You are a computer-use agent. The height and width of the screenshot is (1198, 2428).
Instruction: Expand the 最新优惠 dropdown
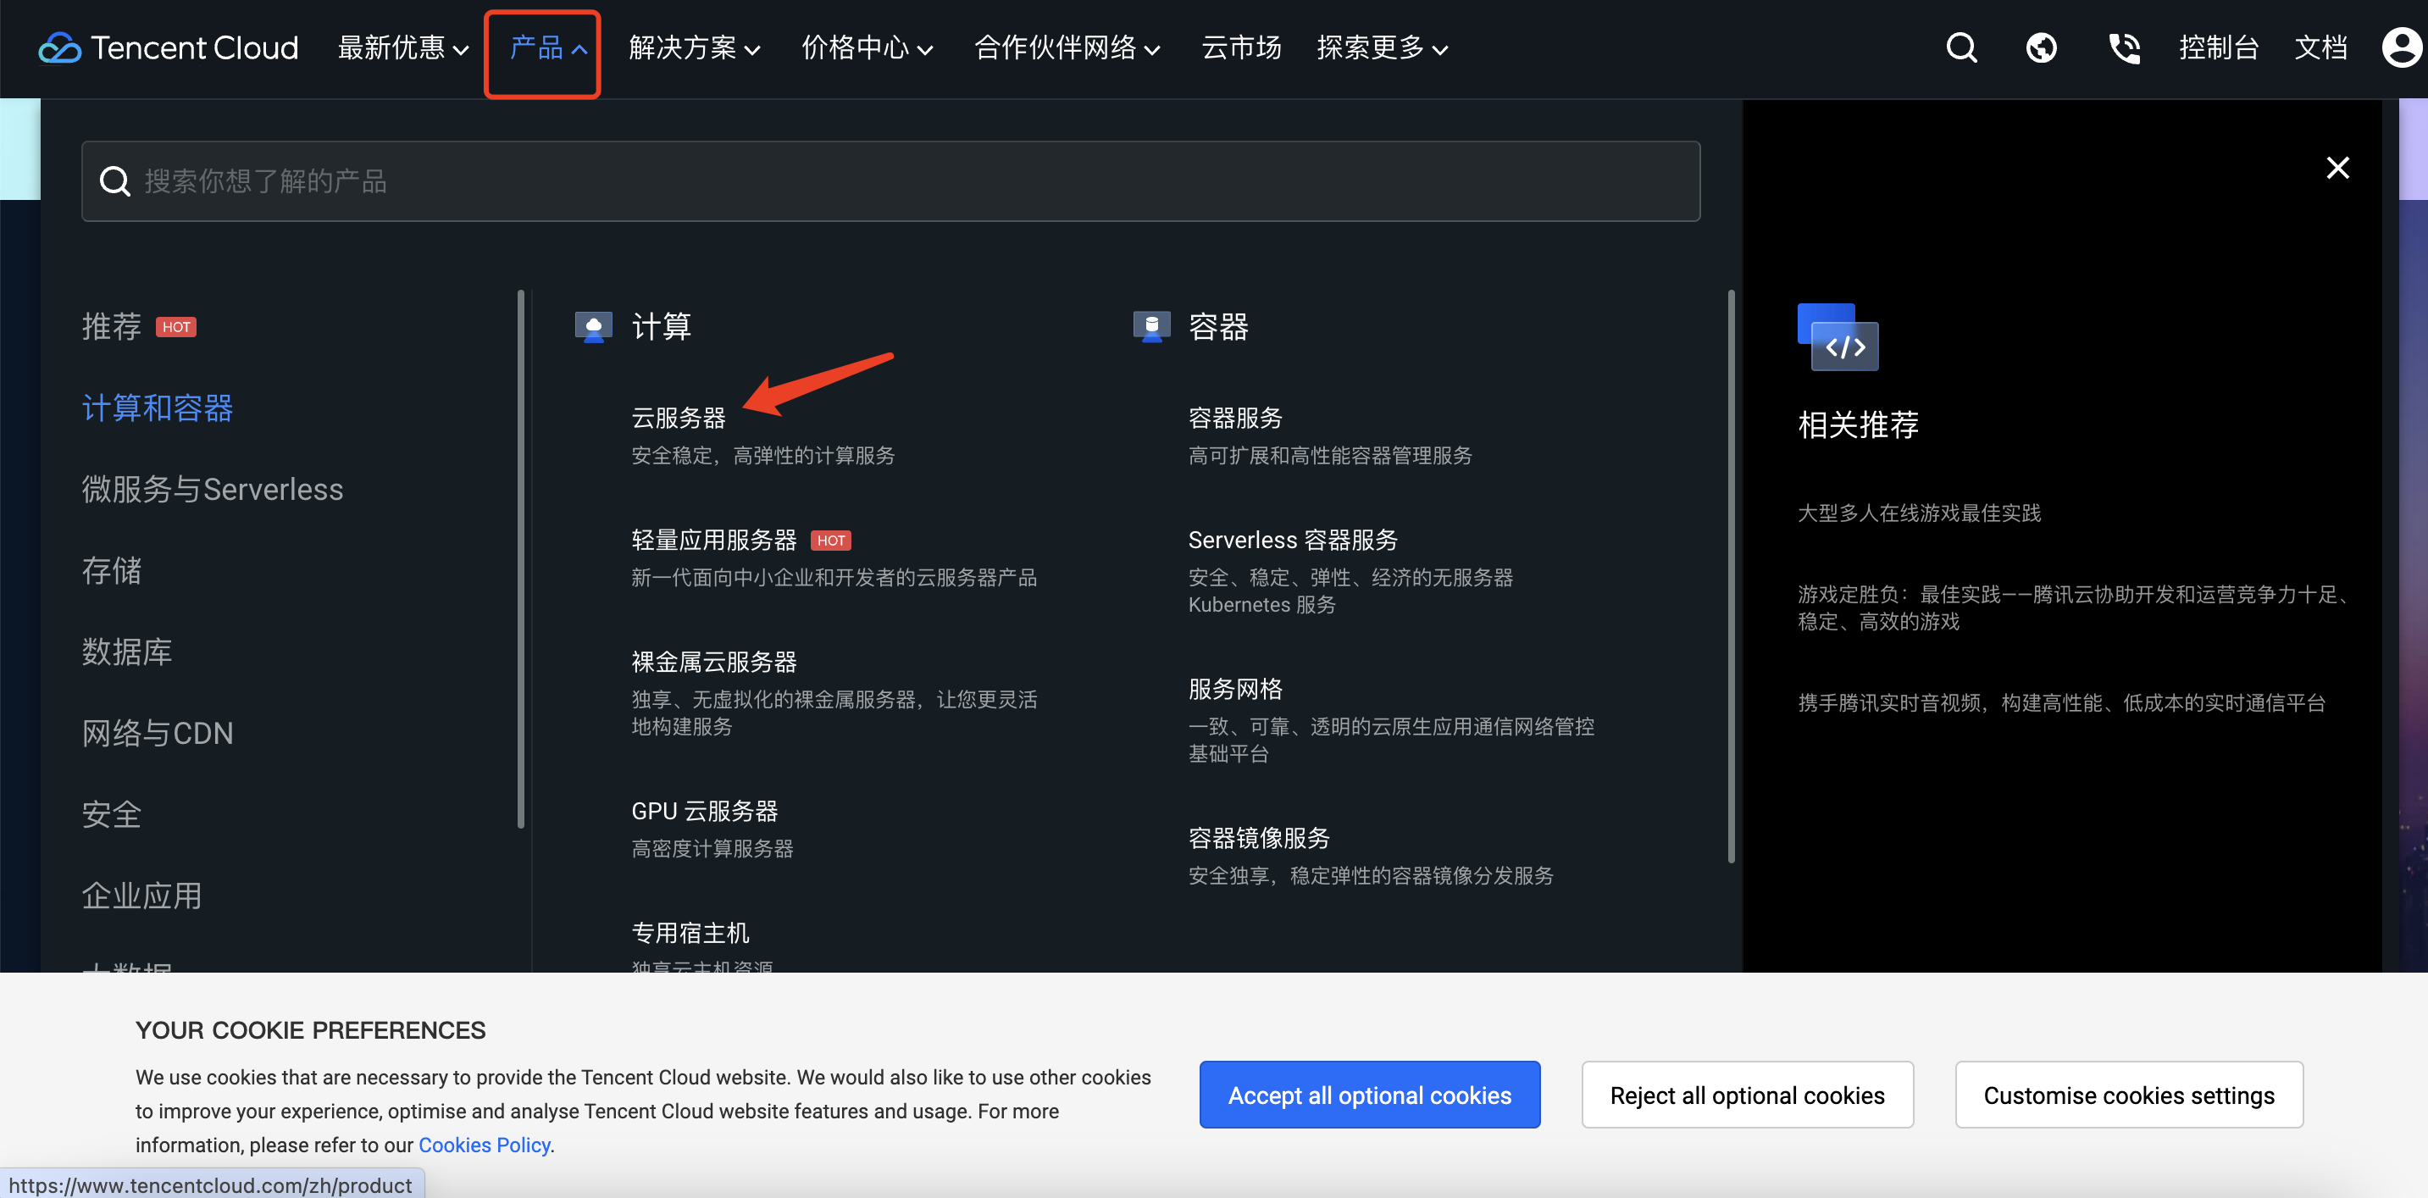[402, 48]
